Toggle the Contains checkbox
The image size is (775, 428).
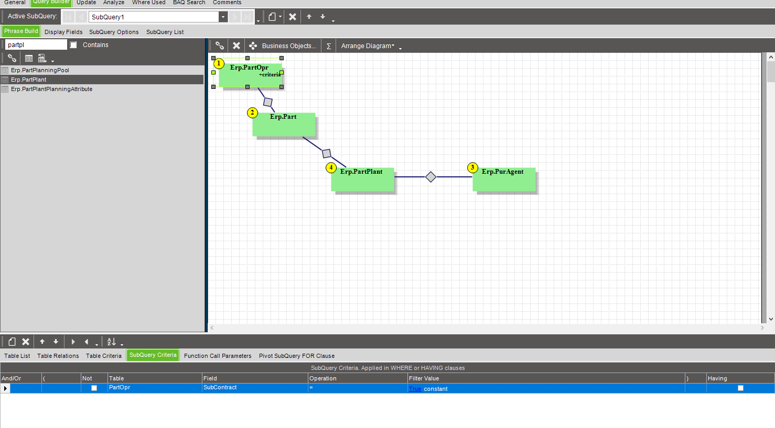click(73, 45)
